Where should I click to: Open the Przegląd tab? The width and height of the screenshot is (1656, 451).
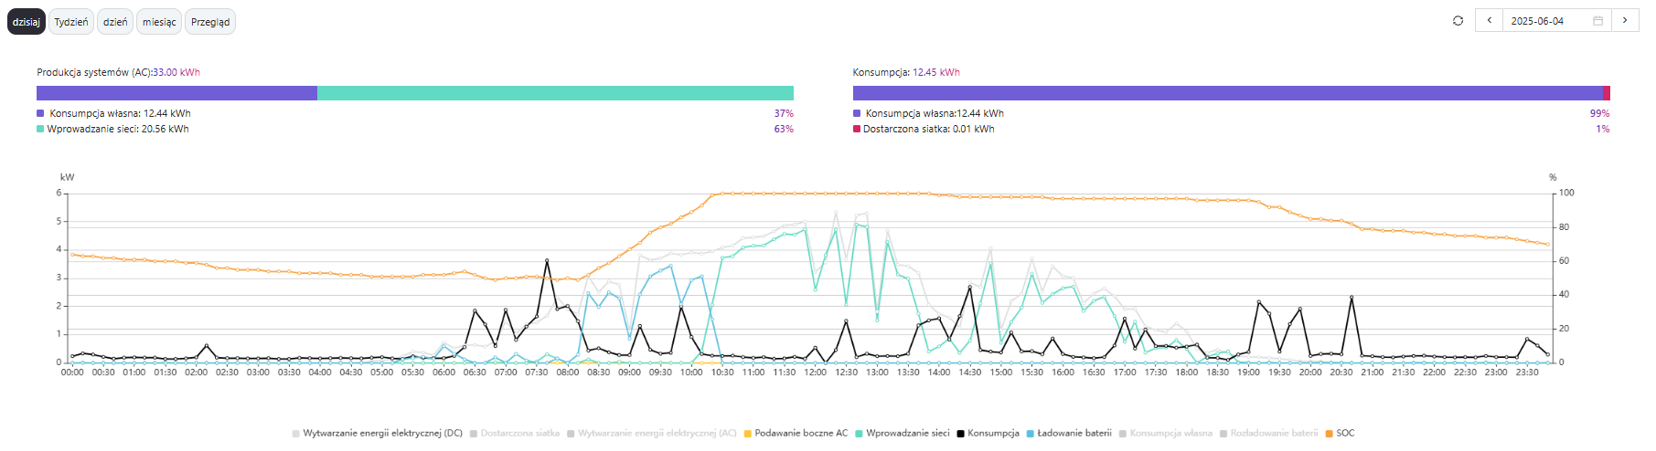click(210, 22)
